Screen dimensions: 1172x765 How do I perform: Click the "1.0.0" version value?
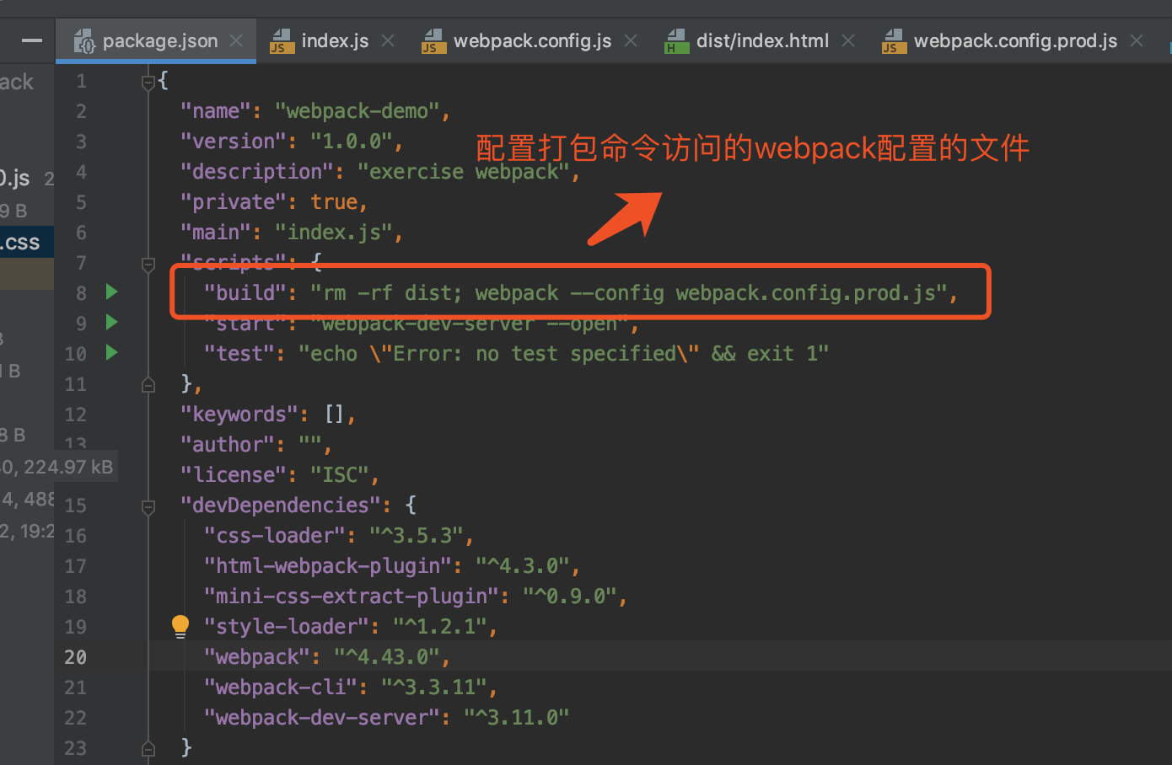[x=352, y=142]
